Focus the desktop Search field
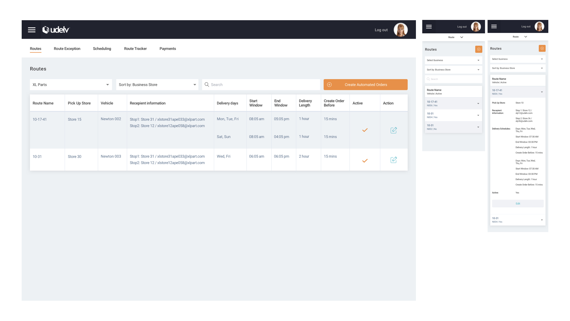The width and height of the screenshot is (570, 321). (x=261, y=85)
